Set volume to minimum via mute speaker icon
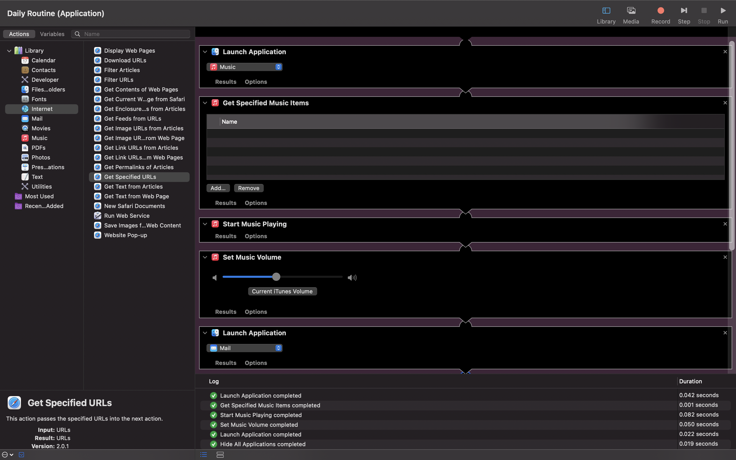This screenshot has height=460, width=736. pyautogui.click(x=215, y=278)
